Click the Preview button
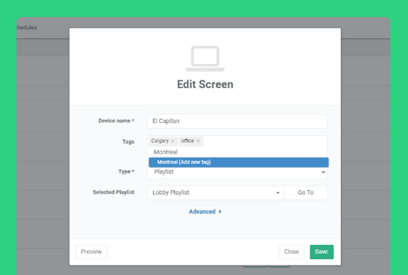Screen dimensions: 408x275 tap(91, 252)
